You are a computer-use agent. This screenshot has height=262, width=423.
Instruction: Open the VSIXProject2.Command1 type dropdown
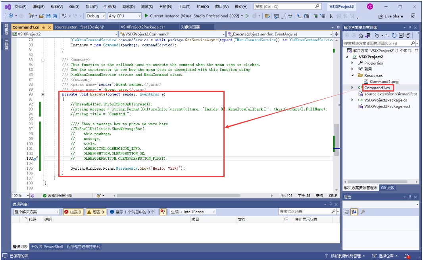tap(172, 34)
